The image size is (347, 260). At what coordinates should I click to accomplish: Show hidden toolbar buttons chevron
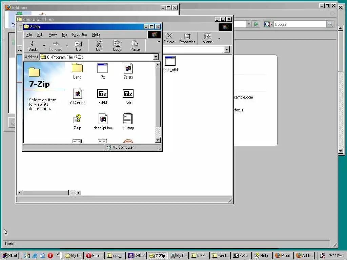coord(158,42)
